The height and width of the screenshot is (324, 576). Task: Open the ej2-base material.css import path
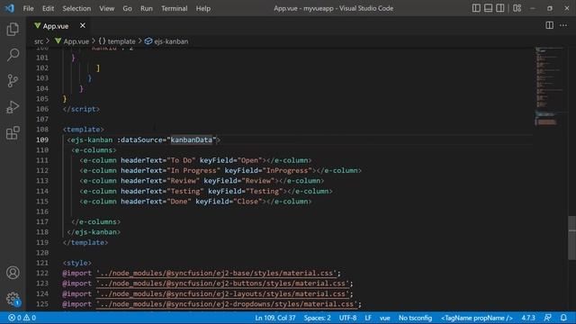click(216, 273)
